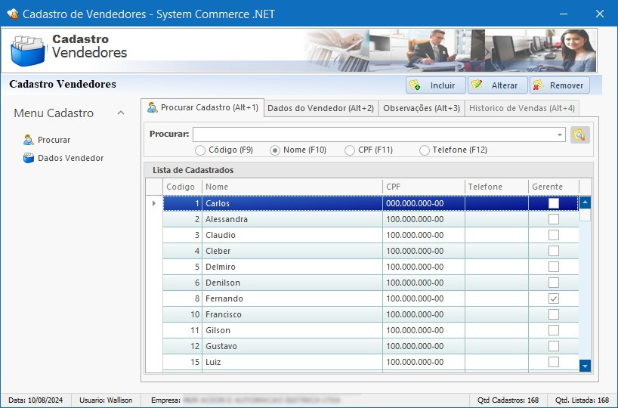Open the Procurar combo box dropdown arrow
The width and height of the screenshot is (618, 408).
tap(559, 134)
